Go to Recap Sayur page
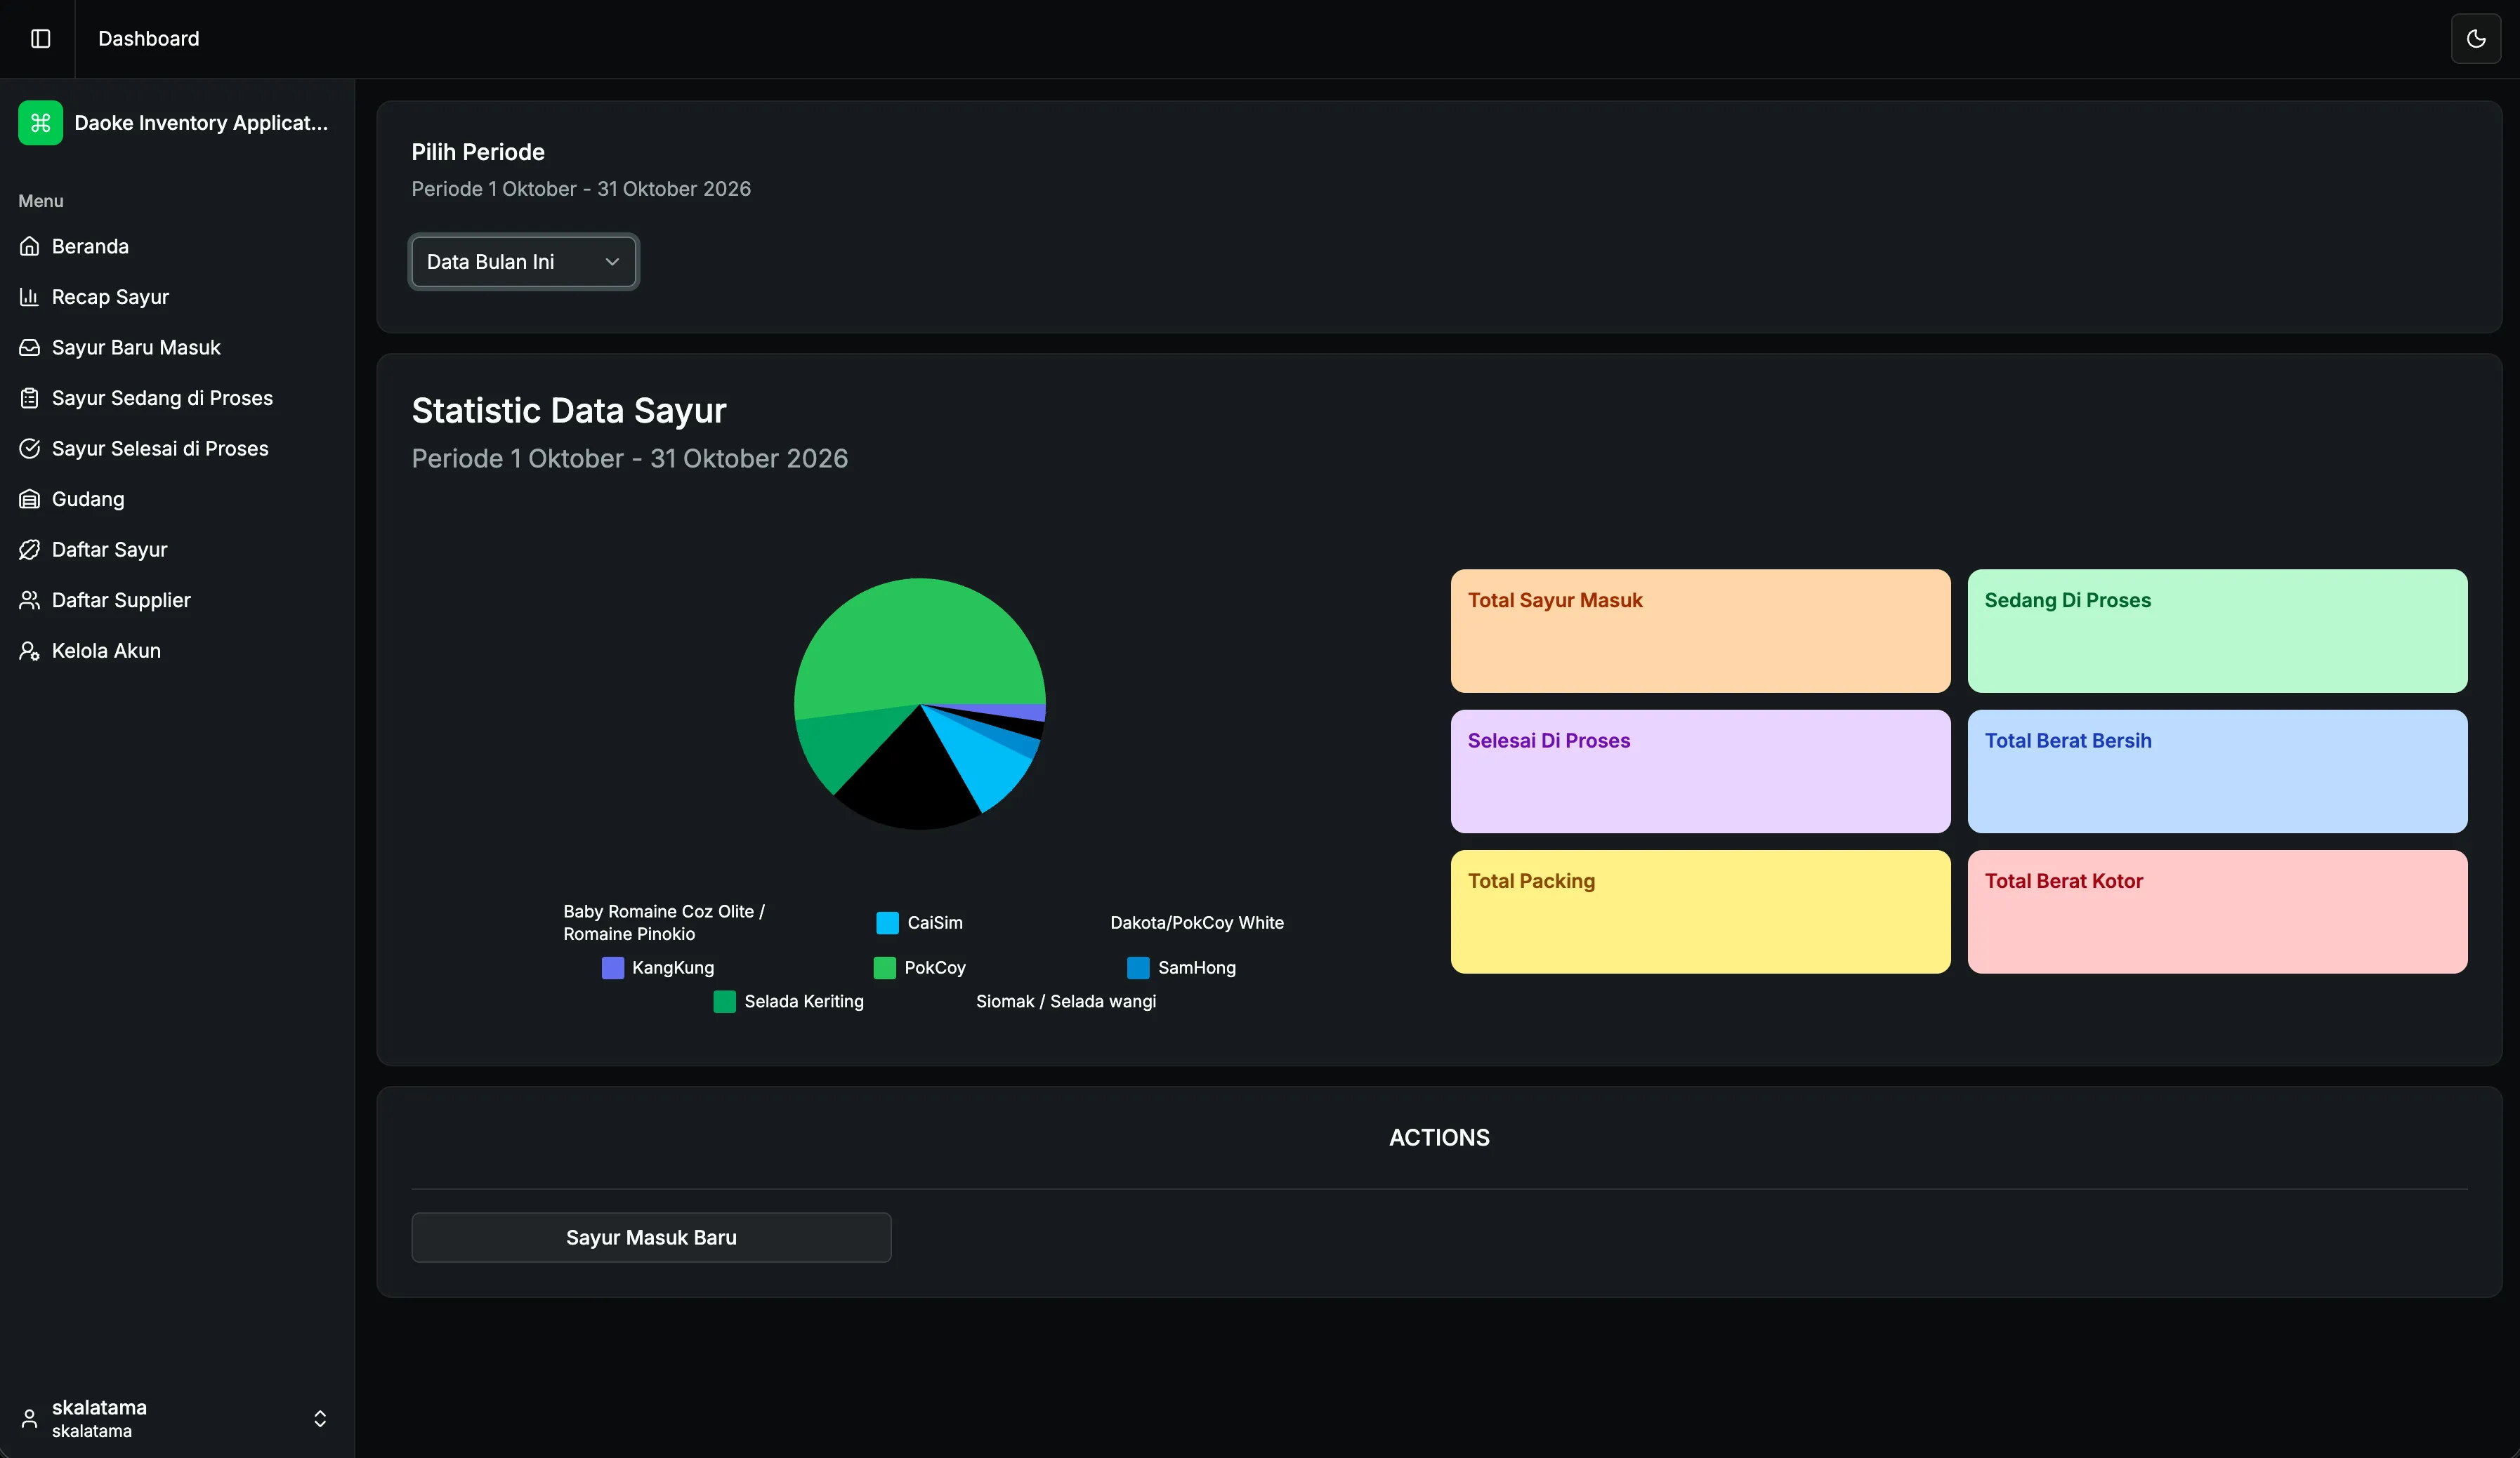 click(x=178, y=297)
